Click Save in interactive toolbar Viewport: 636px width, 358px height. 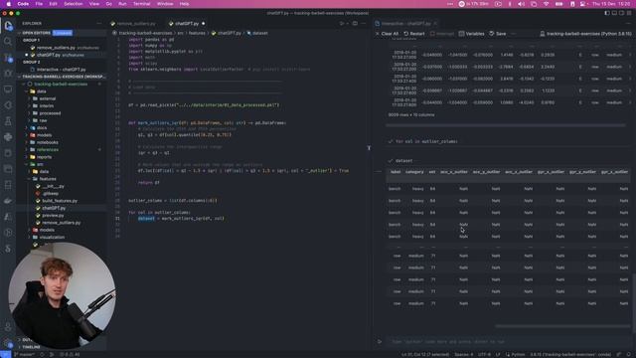[498, 34]
